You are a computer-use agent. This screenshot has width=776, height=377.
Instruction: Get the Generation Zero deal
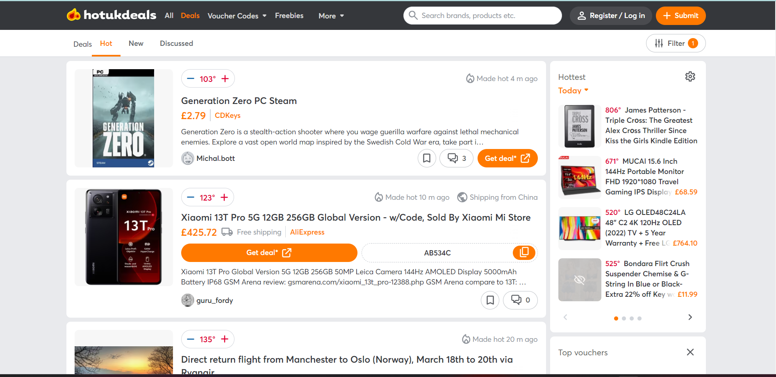507,158
